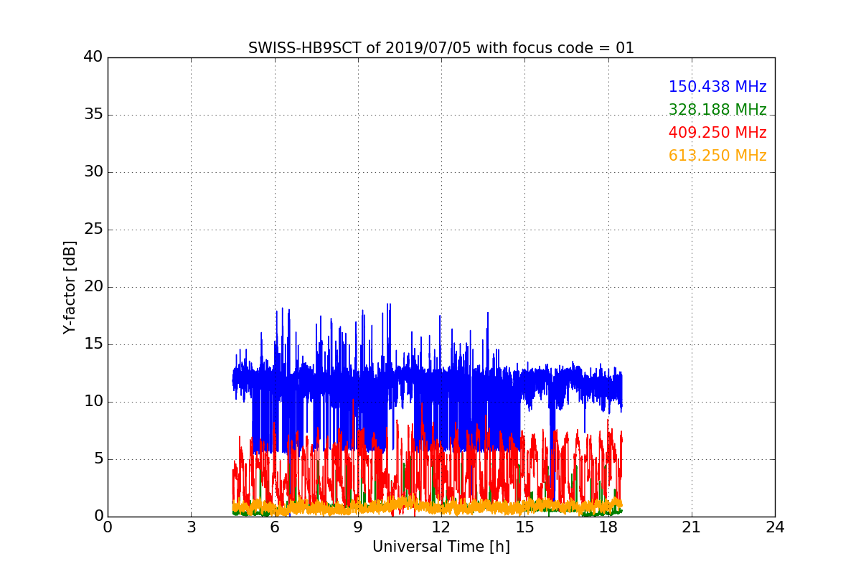Select the 328.188 MHz legend label
This screenshot has height=574, width=861.
(717, 110)
